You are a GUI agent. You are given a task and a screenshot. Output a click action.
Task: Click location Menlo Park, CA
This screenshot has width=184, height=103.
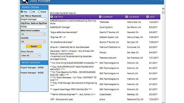pyautogui.click(x=134, y=22)
